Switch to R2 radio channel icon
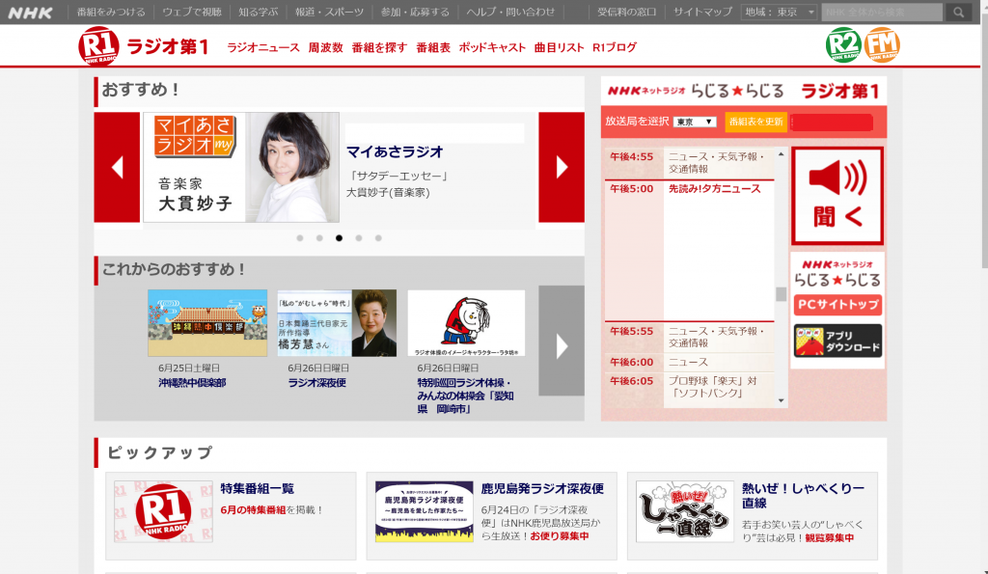 [x=843, y=44]
